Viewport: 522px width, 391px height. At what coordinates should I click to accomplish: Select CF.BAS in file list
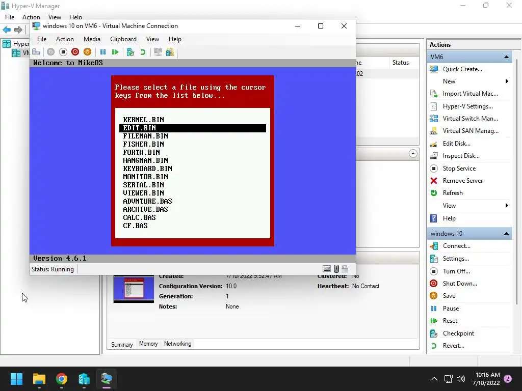[x=135, y=226]
